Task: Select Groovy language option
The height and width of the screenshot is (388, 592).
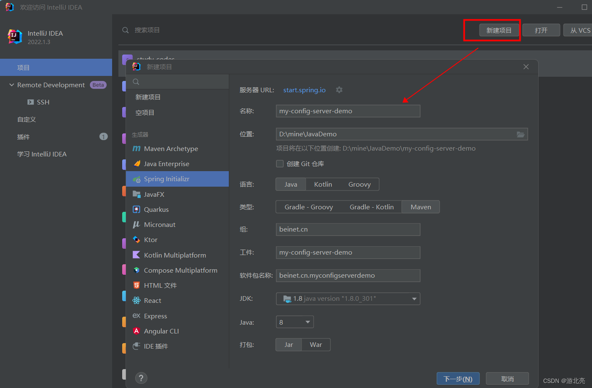Action: point(359,184)
